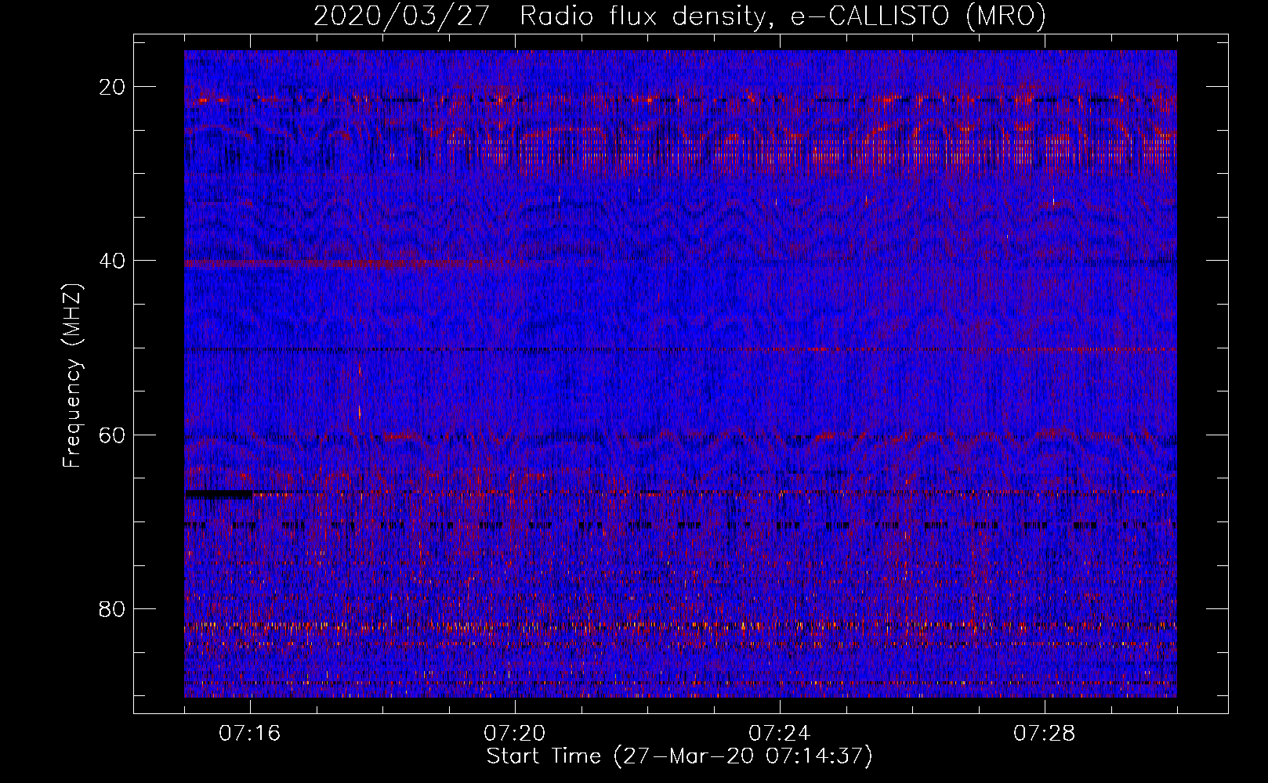The width and height of the screenshot is (1268, 783).
Task: Click the black dropout bar near 67 MHz
Action: (x=219, y=495)
